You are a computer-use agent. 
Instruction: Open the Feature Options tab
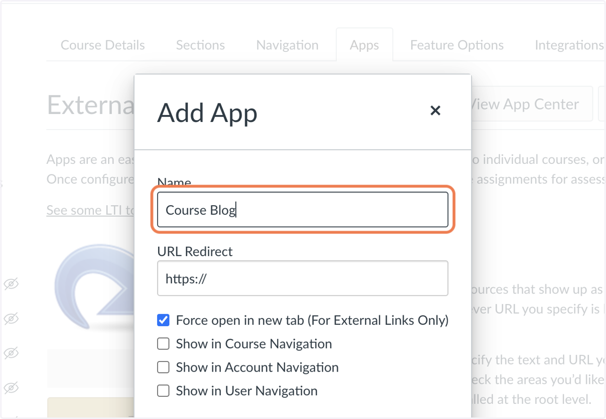click(457, 45)
